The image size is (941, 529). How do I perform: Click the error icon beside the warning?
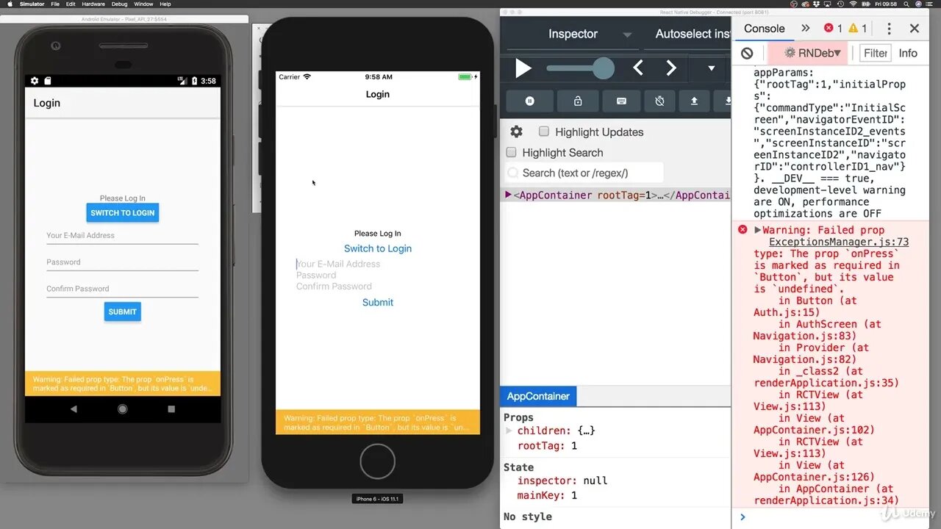coord(743,230)
